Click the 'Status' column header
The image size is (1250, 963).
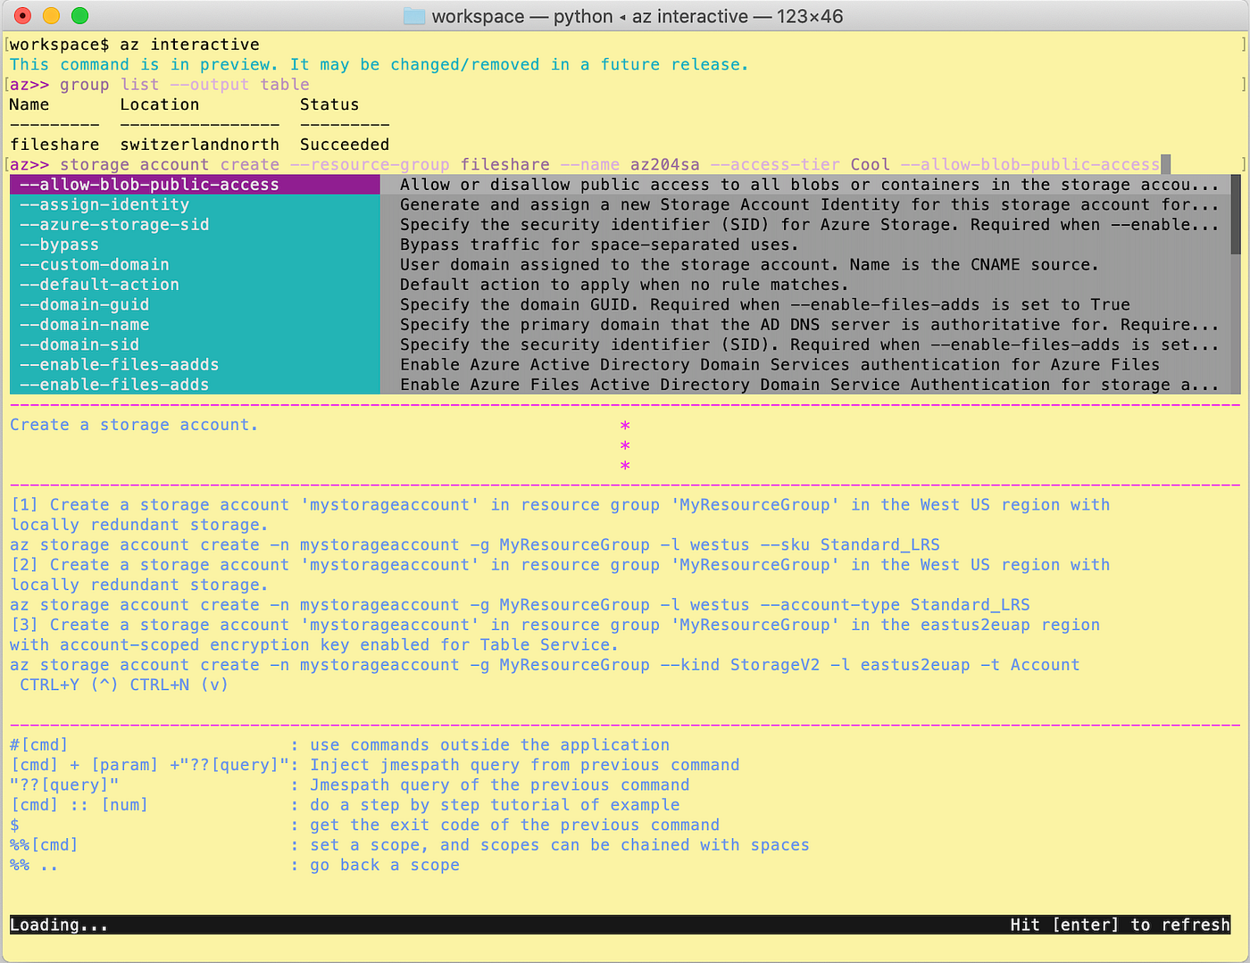329,104
